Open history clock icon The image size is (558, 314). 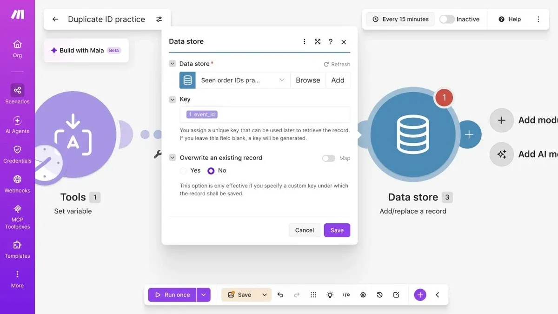pos(380,295)
